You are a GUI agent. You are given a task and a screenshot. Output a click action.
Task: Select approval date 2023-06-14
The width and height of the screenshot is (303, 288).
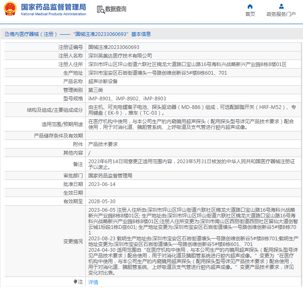click(x=102, y=184)
